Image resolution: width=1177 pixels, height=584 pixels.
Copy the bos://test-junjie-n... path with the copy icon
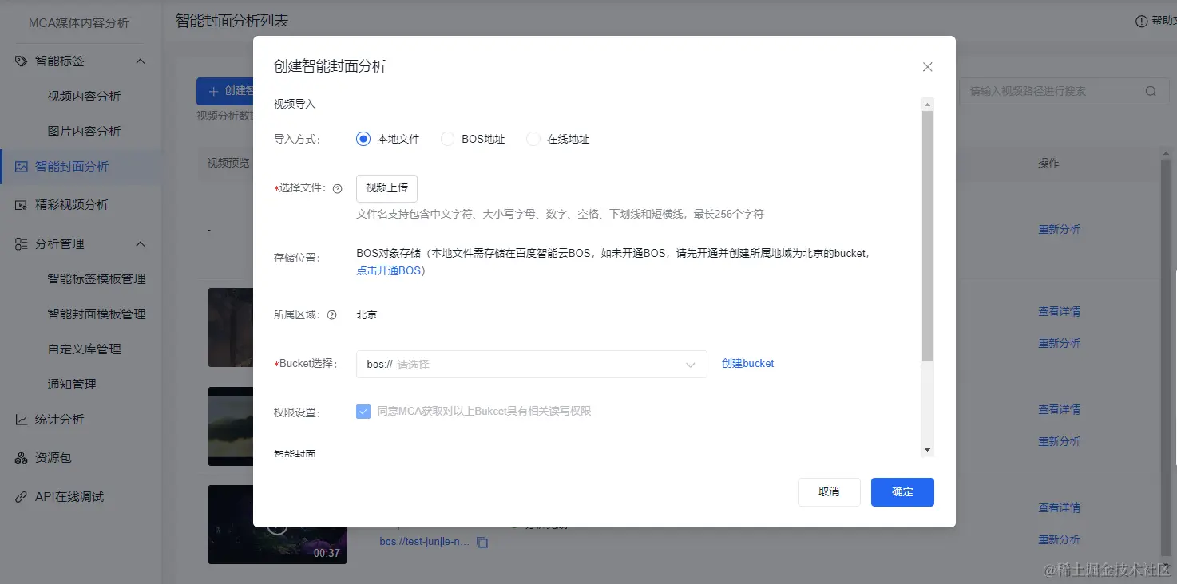[x=482, y=543]
